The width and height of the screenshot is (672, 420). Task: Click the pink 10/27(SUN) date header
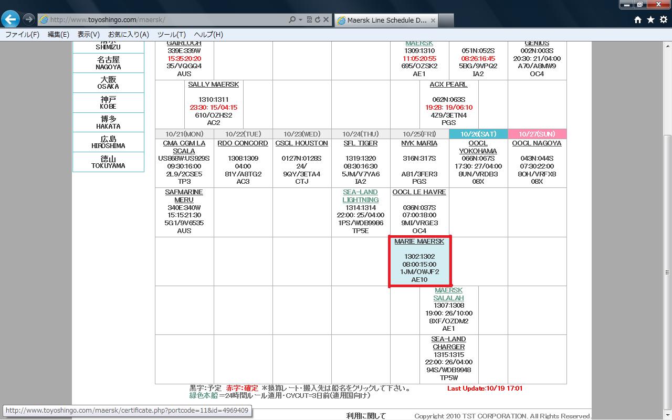click(x=537, y=134)
